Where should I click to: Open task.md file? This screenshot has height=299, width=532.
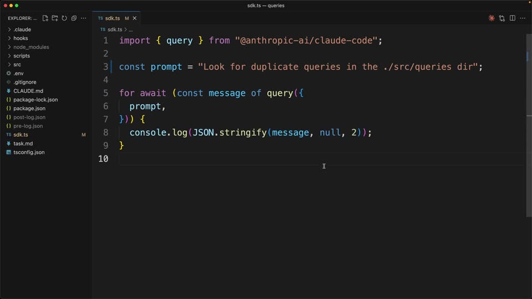tap(46, 144)
